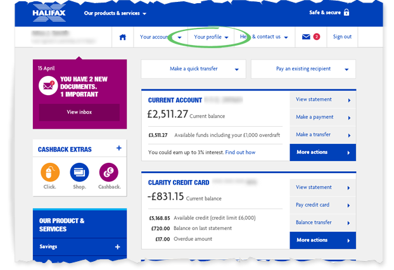
Task: Open the Help & contact us menu
Action: pyautogui.click(x=264, y=37)
